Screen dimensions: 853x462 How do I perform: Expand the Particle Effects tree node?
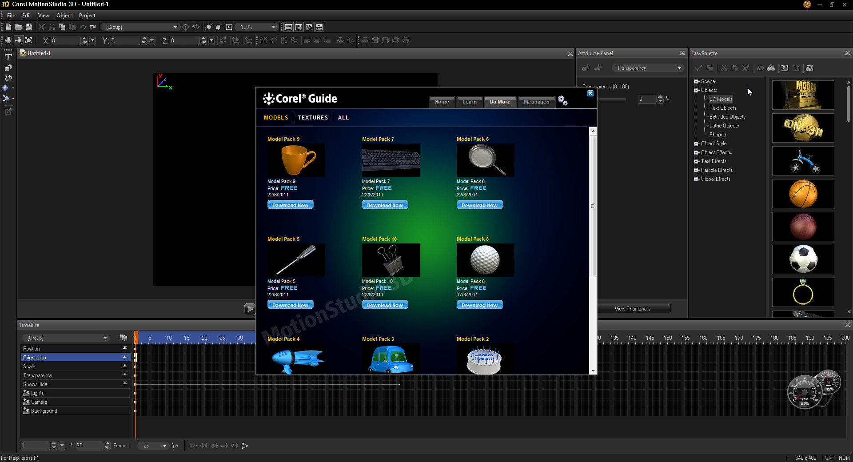coord(696,170)
